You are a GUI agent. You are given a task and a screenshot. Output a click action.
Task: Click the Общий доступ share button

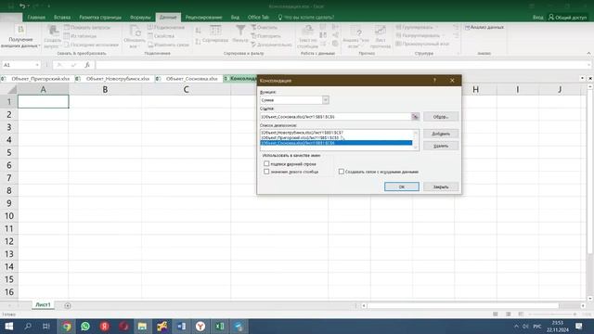coord(567,18)
